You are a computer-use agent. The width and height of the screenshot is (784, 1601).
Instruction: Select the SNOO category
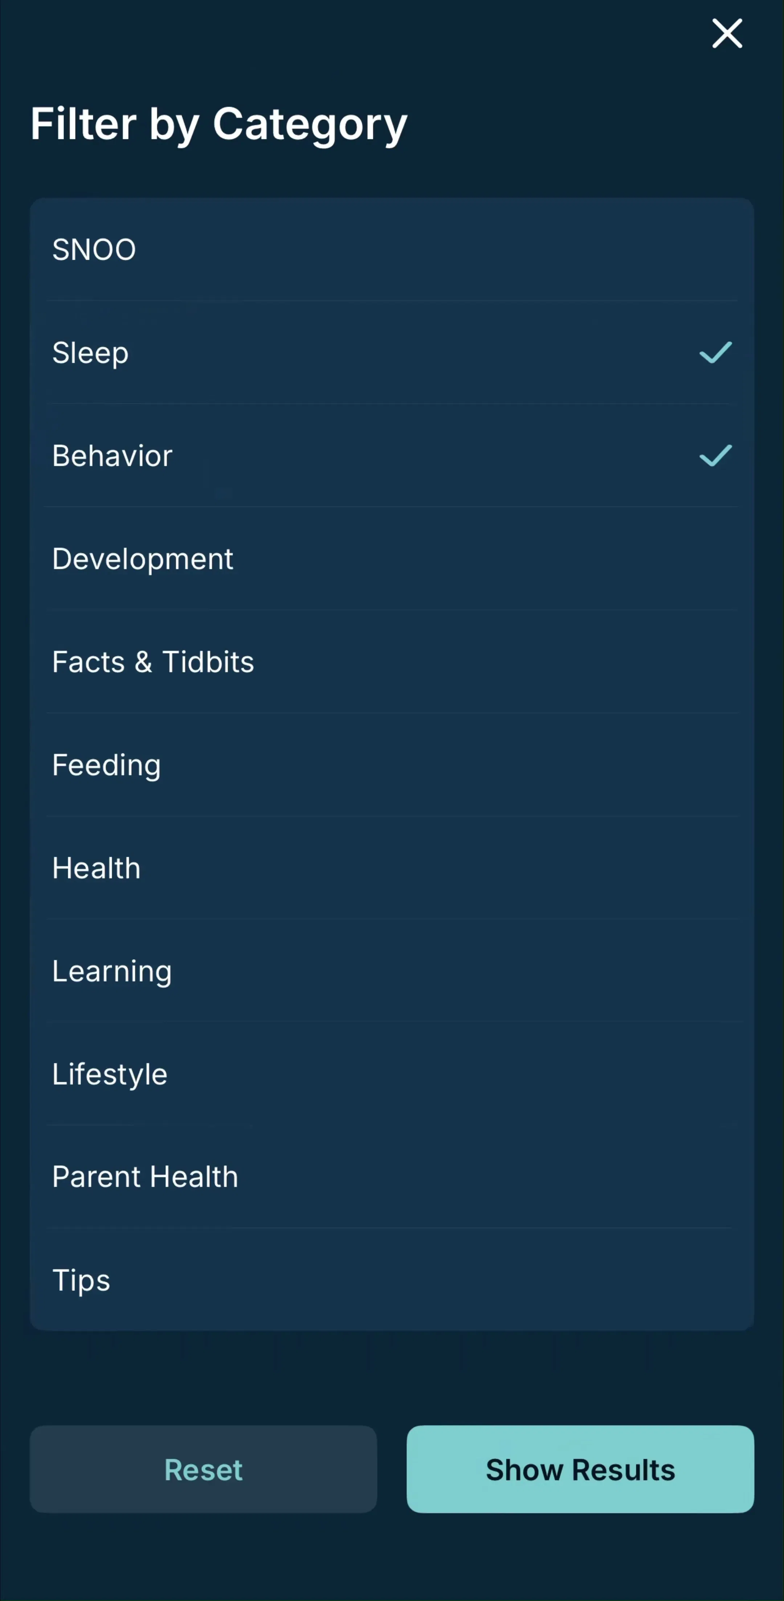pos(392,250)
